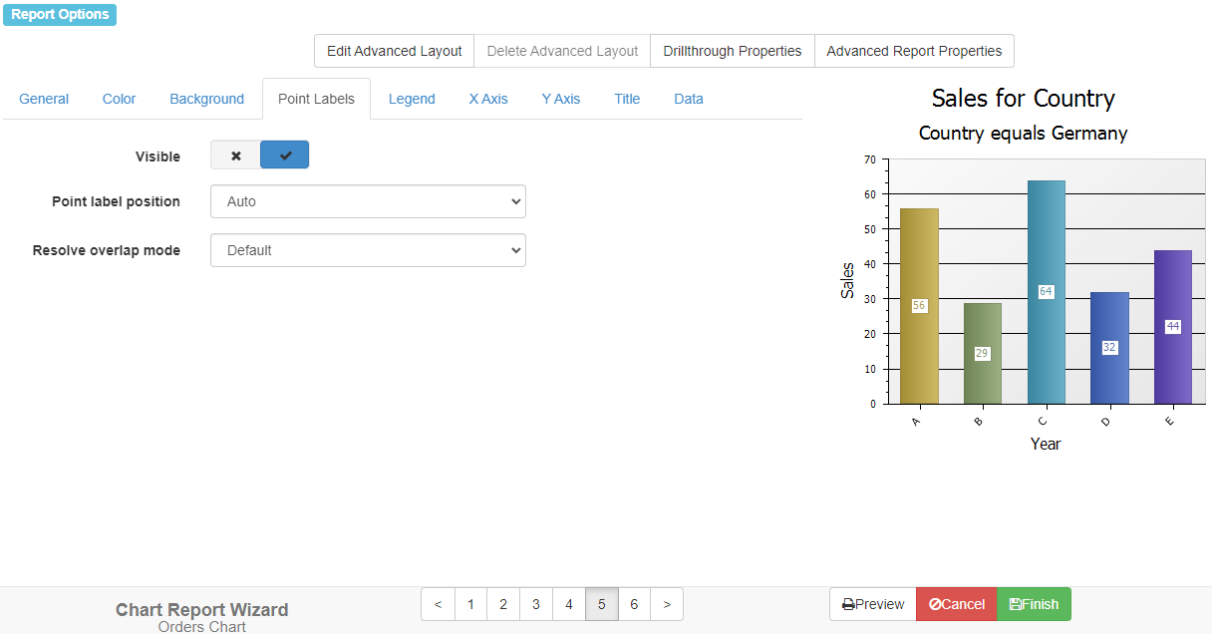Open Advanced Report Properties
The height and width of the screenshot is (634, 1212).
914,51
